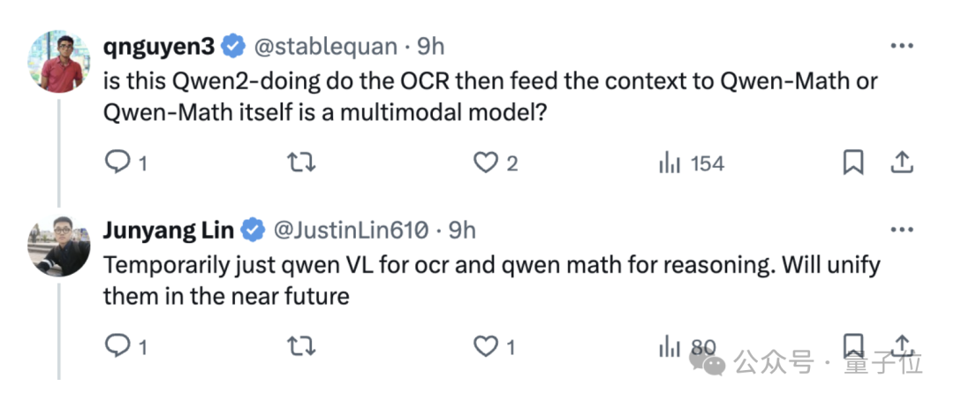Bookmark qnguyen3's tweet
This screenshot has width=954, height=401.
(x=853, y=163)
